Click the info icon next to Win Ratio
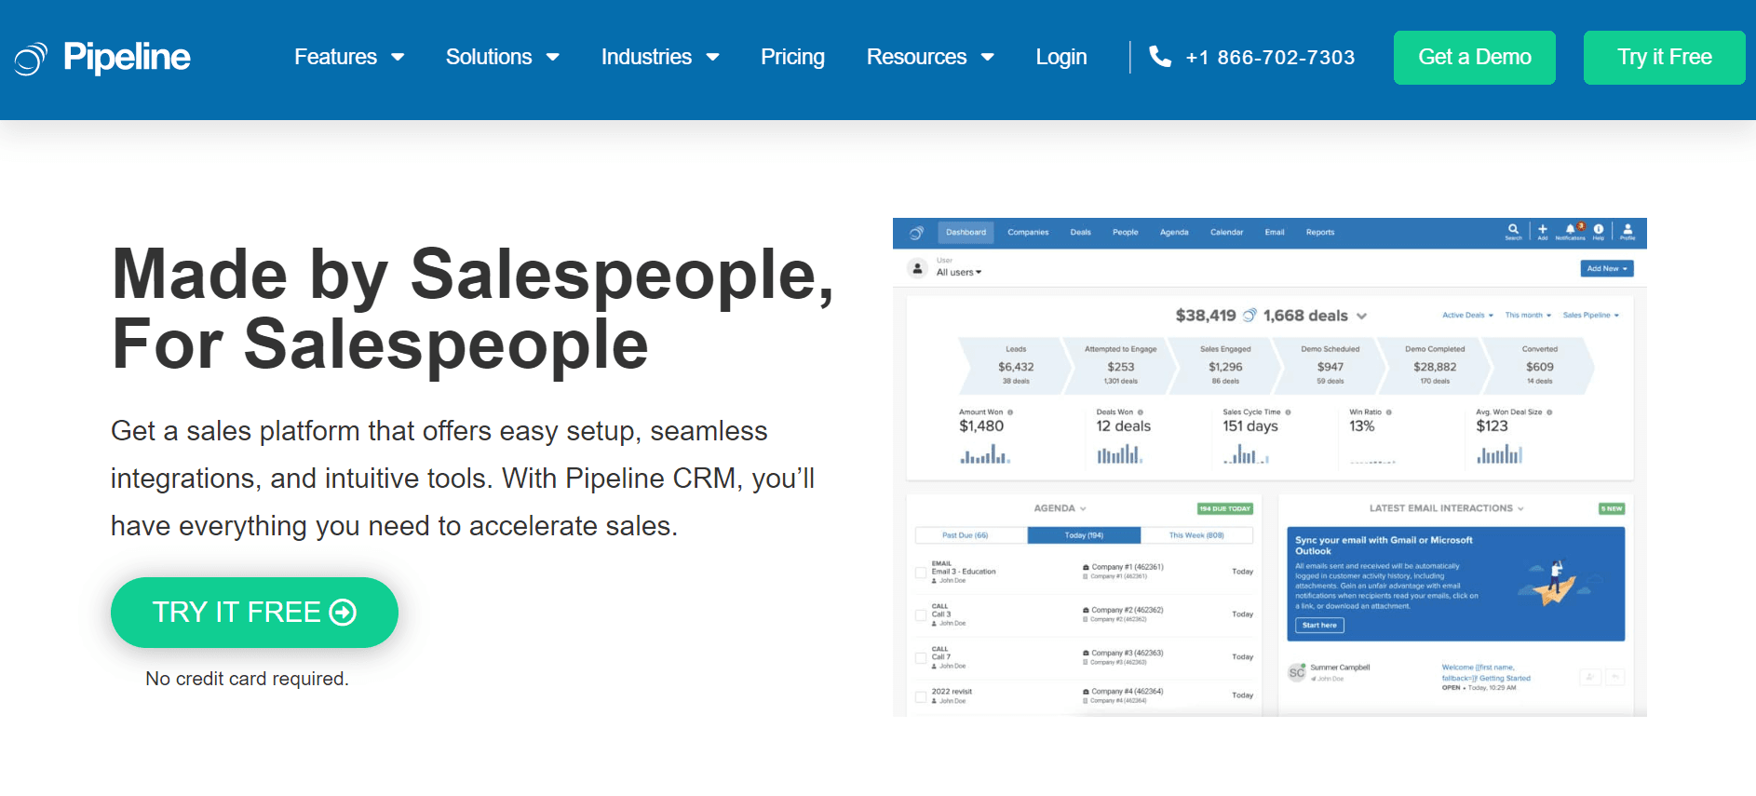Viewport: 1756px width, 796px height. 1389,412
